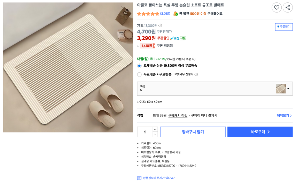Screen dimensions: 296x184
Task: Expand 혜택보기 benefits details
Action: (x=284, y=115)
